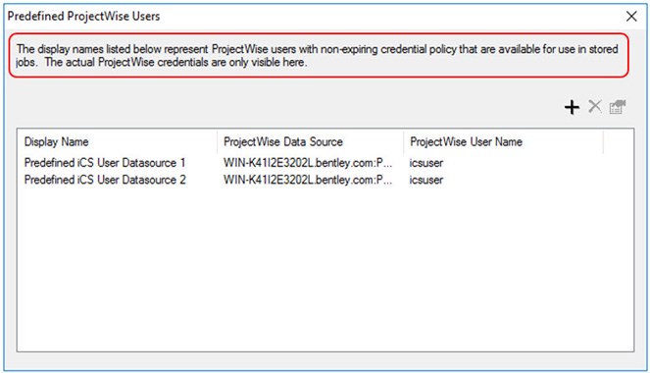This screenshot has height=373, width=650.
Task: Click divider between Data Source and User Name headers
Action: 403,142
